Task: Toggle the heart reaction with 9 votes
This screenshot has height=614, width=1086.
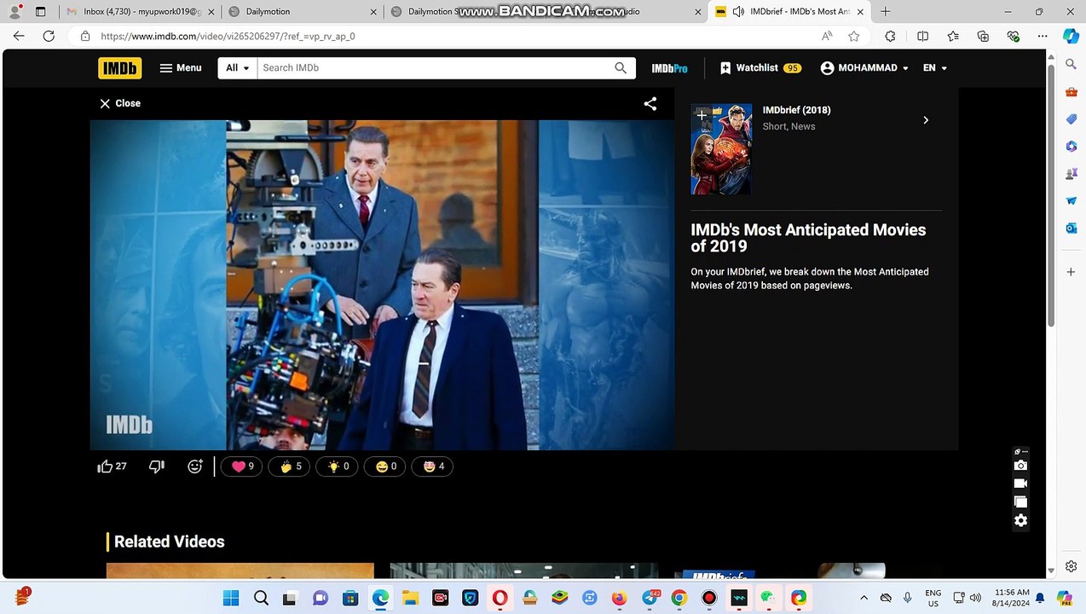Action: pyautogui.click(x=242, y=466)
